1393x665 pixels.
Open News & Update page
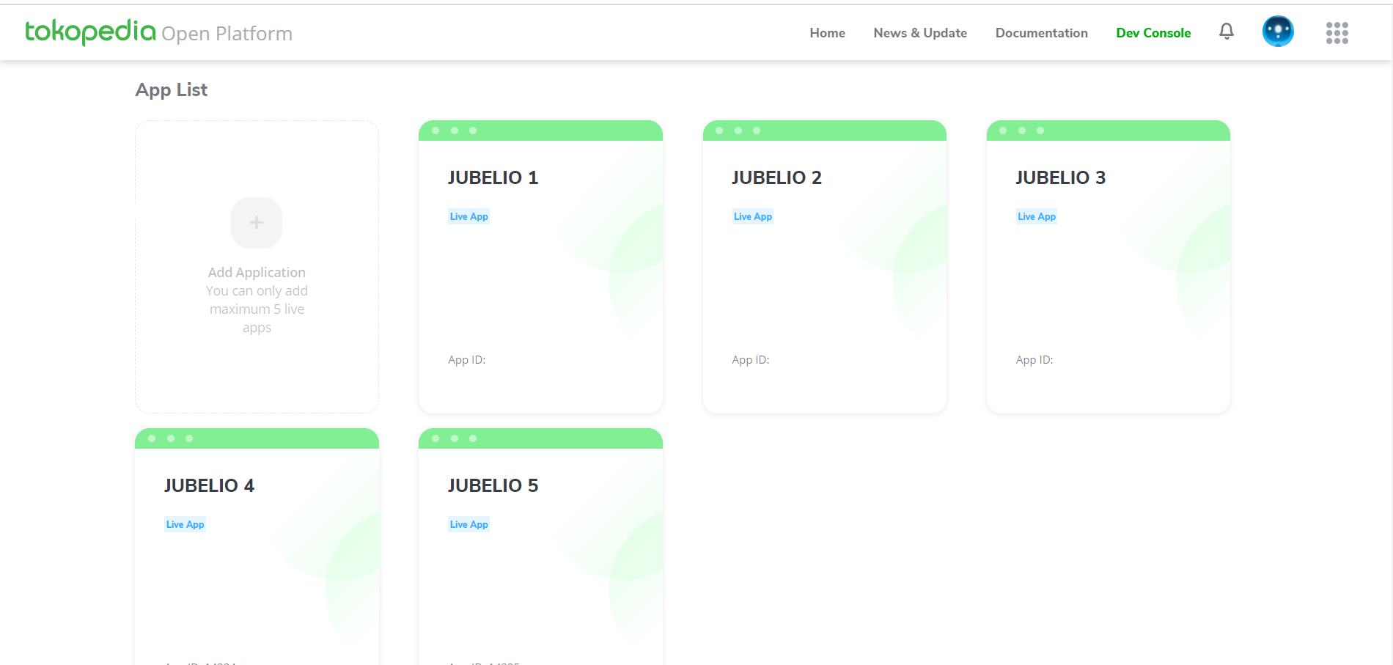pyautogui.click(x=920, y=33)
